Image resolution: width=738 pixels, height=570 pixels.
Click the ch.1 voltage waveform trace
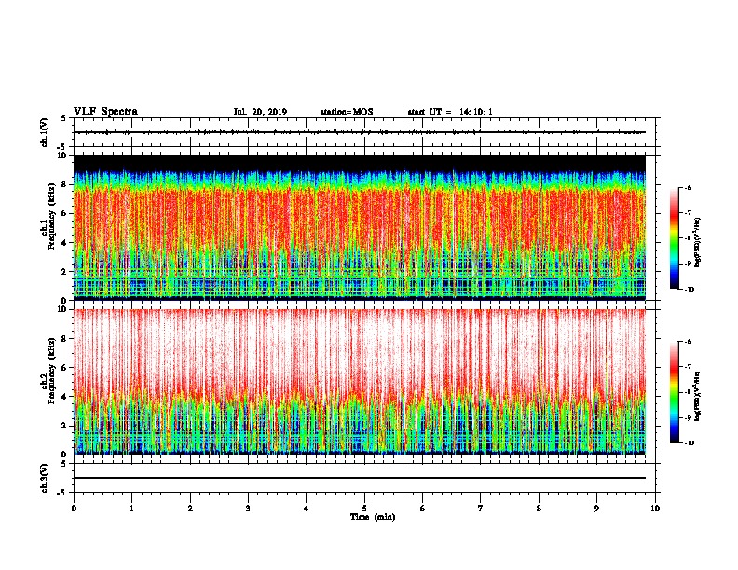(x=360, y=132)
